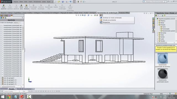Select the Pulverizado appearance subfolder
177x99 pixels.
coord(166,29)
